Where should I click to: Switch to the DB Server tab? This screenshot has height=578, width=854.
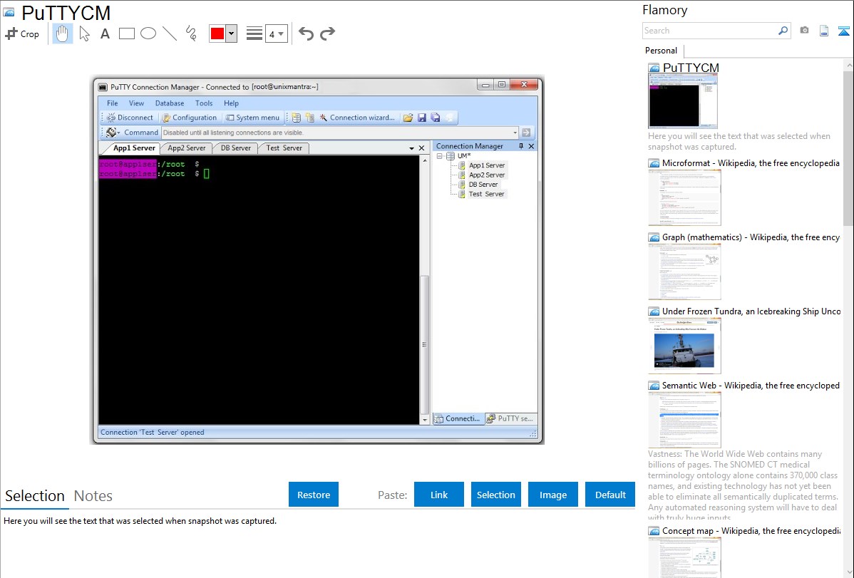(236, 148)
